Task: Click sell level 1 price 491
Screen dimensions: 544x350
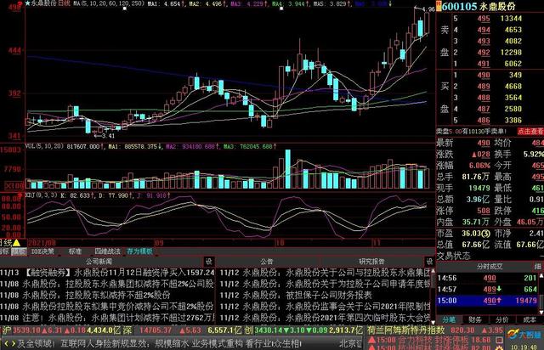Action: (484, 64)
